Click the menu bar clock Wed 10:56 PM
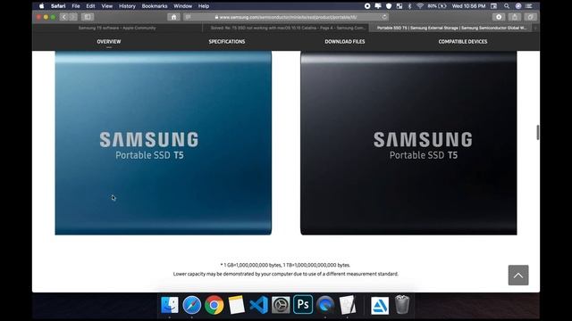The height and width of the screenshot is (321, 572). pos(468,6)
